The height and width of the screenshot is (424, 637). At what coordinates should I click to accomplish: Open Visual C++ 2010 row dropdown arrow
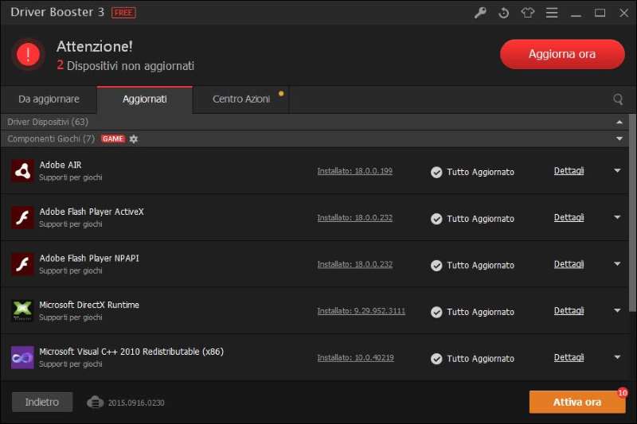click(x=617, y=357)
